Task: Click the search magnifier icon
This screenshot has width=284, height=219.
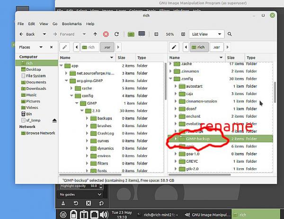Action: click(230, 34)
